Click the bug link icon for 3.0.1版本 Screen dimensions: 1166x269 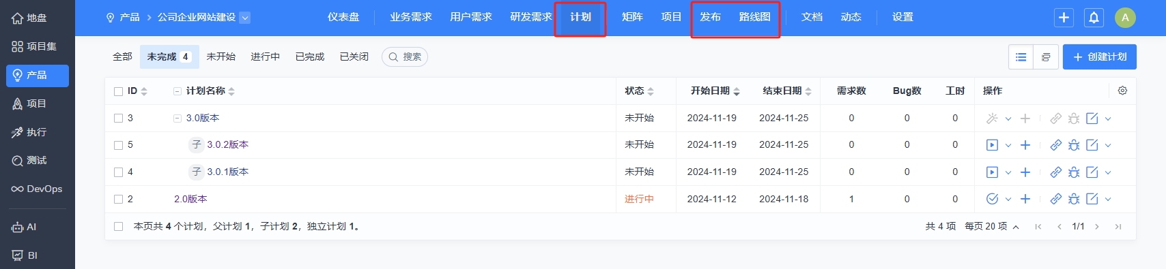[1074, 172]
